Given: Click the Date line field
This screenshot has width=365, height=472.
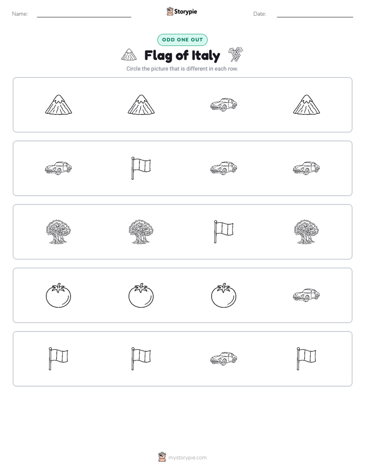Looking at the screenshot, I should point(315,14).
